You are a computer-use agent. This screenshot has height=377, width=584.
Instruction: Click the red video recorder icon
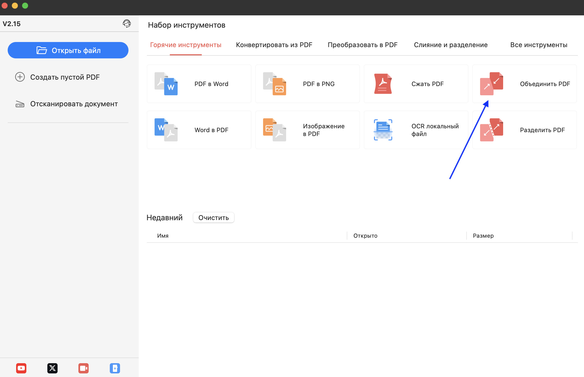(x=83, y=368)
